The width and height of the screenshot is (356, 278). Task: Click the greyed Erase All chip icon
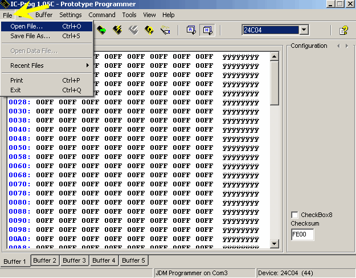tap(133, 30)
